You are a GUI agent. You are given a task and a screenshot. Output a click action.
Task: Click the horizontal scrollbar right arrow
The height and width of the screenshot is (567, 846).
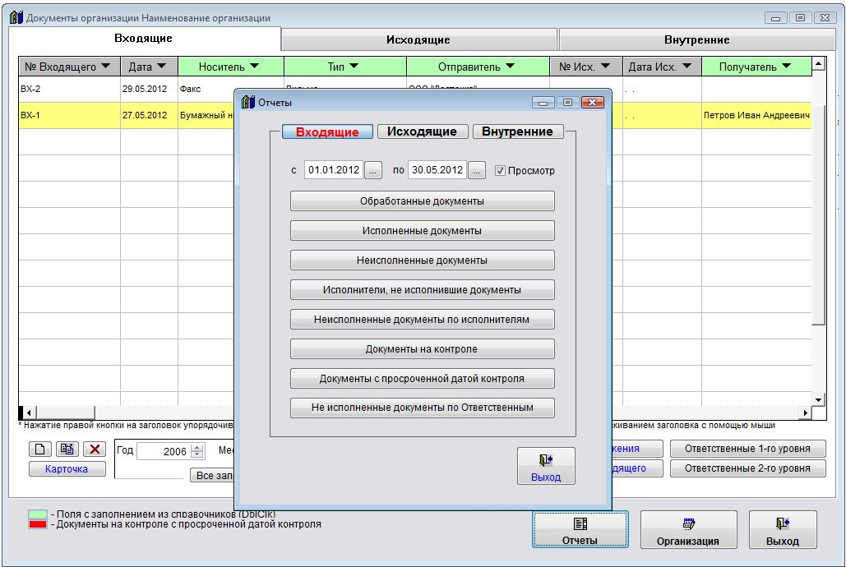[805, 413]
